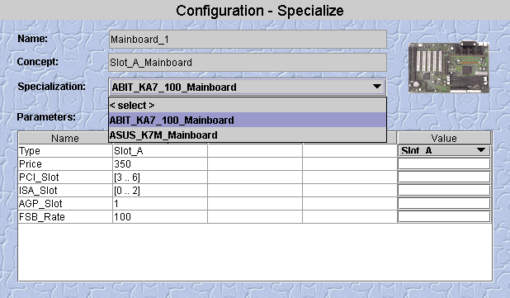Select the FSB_Rate parameter name cell

65,216
